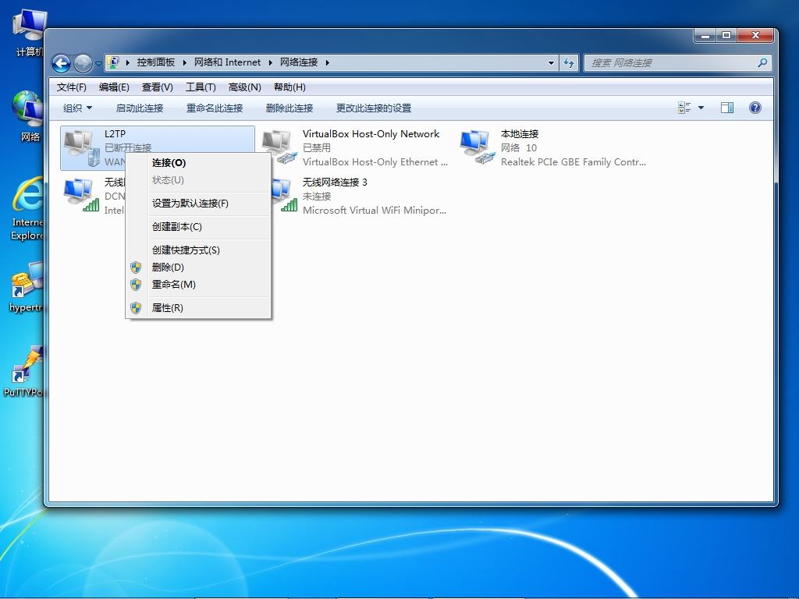Select the L2TP connection icon
Image resolution: width=799 pixels, height=599 pixels.
pyautogui.click(x=80, y=147)
